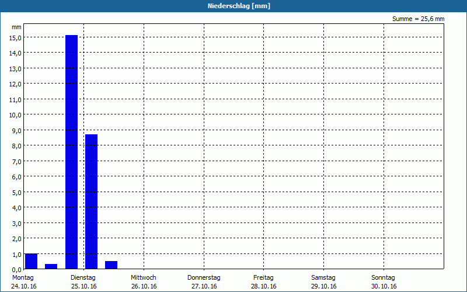467x292 pixels.
Task: Click the '4,0' y-axis value
Action: (17, 208)
